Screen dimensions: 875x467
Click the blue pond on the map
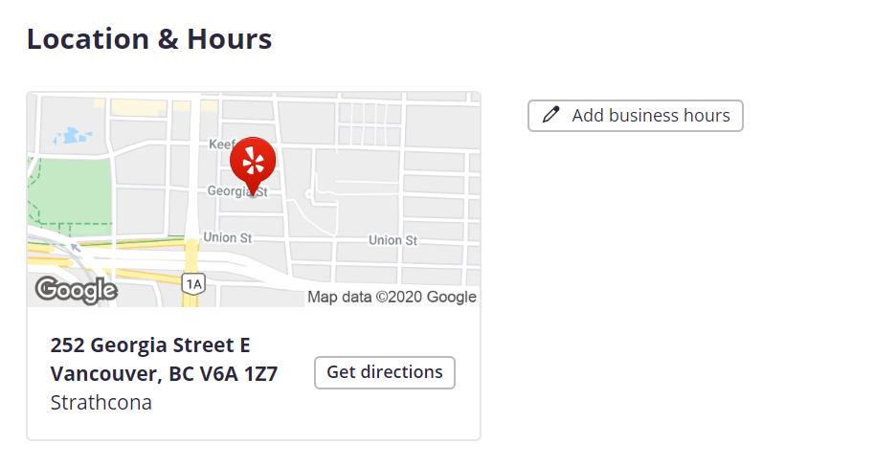(72, 137)
